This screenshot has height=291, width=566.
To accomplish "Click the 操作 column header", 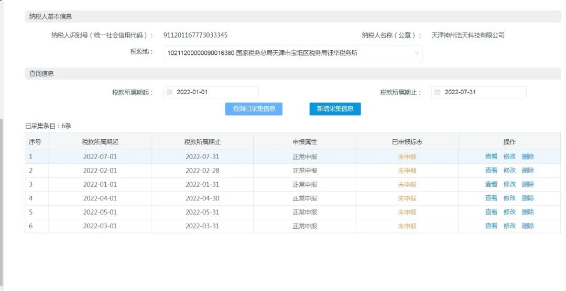I will click(x=509, y=142).
